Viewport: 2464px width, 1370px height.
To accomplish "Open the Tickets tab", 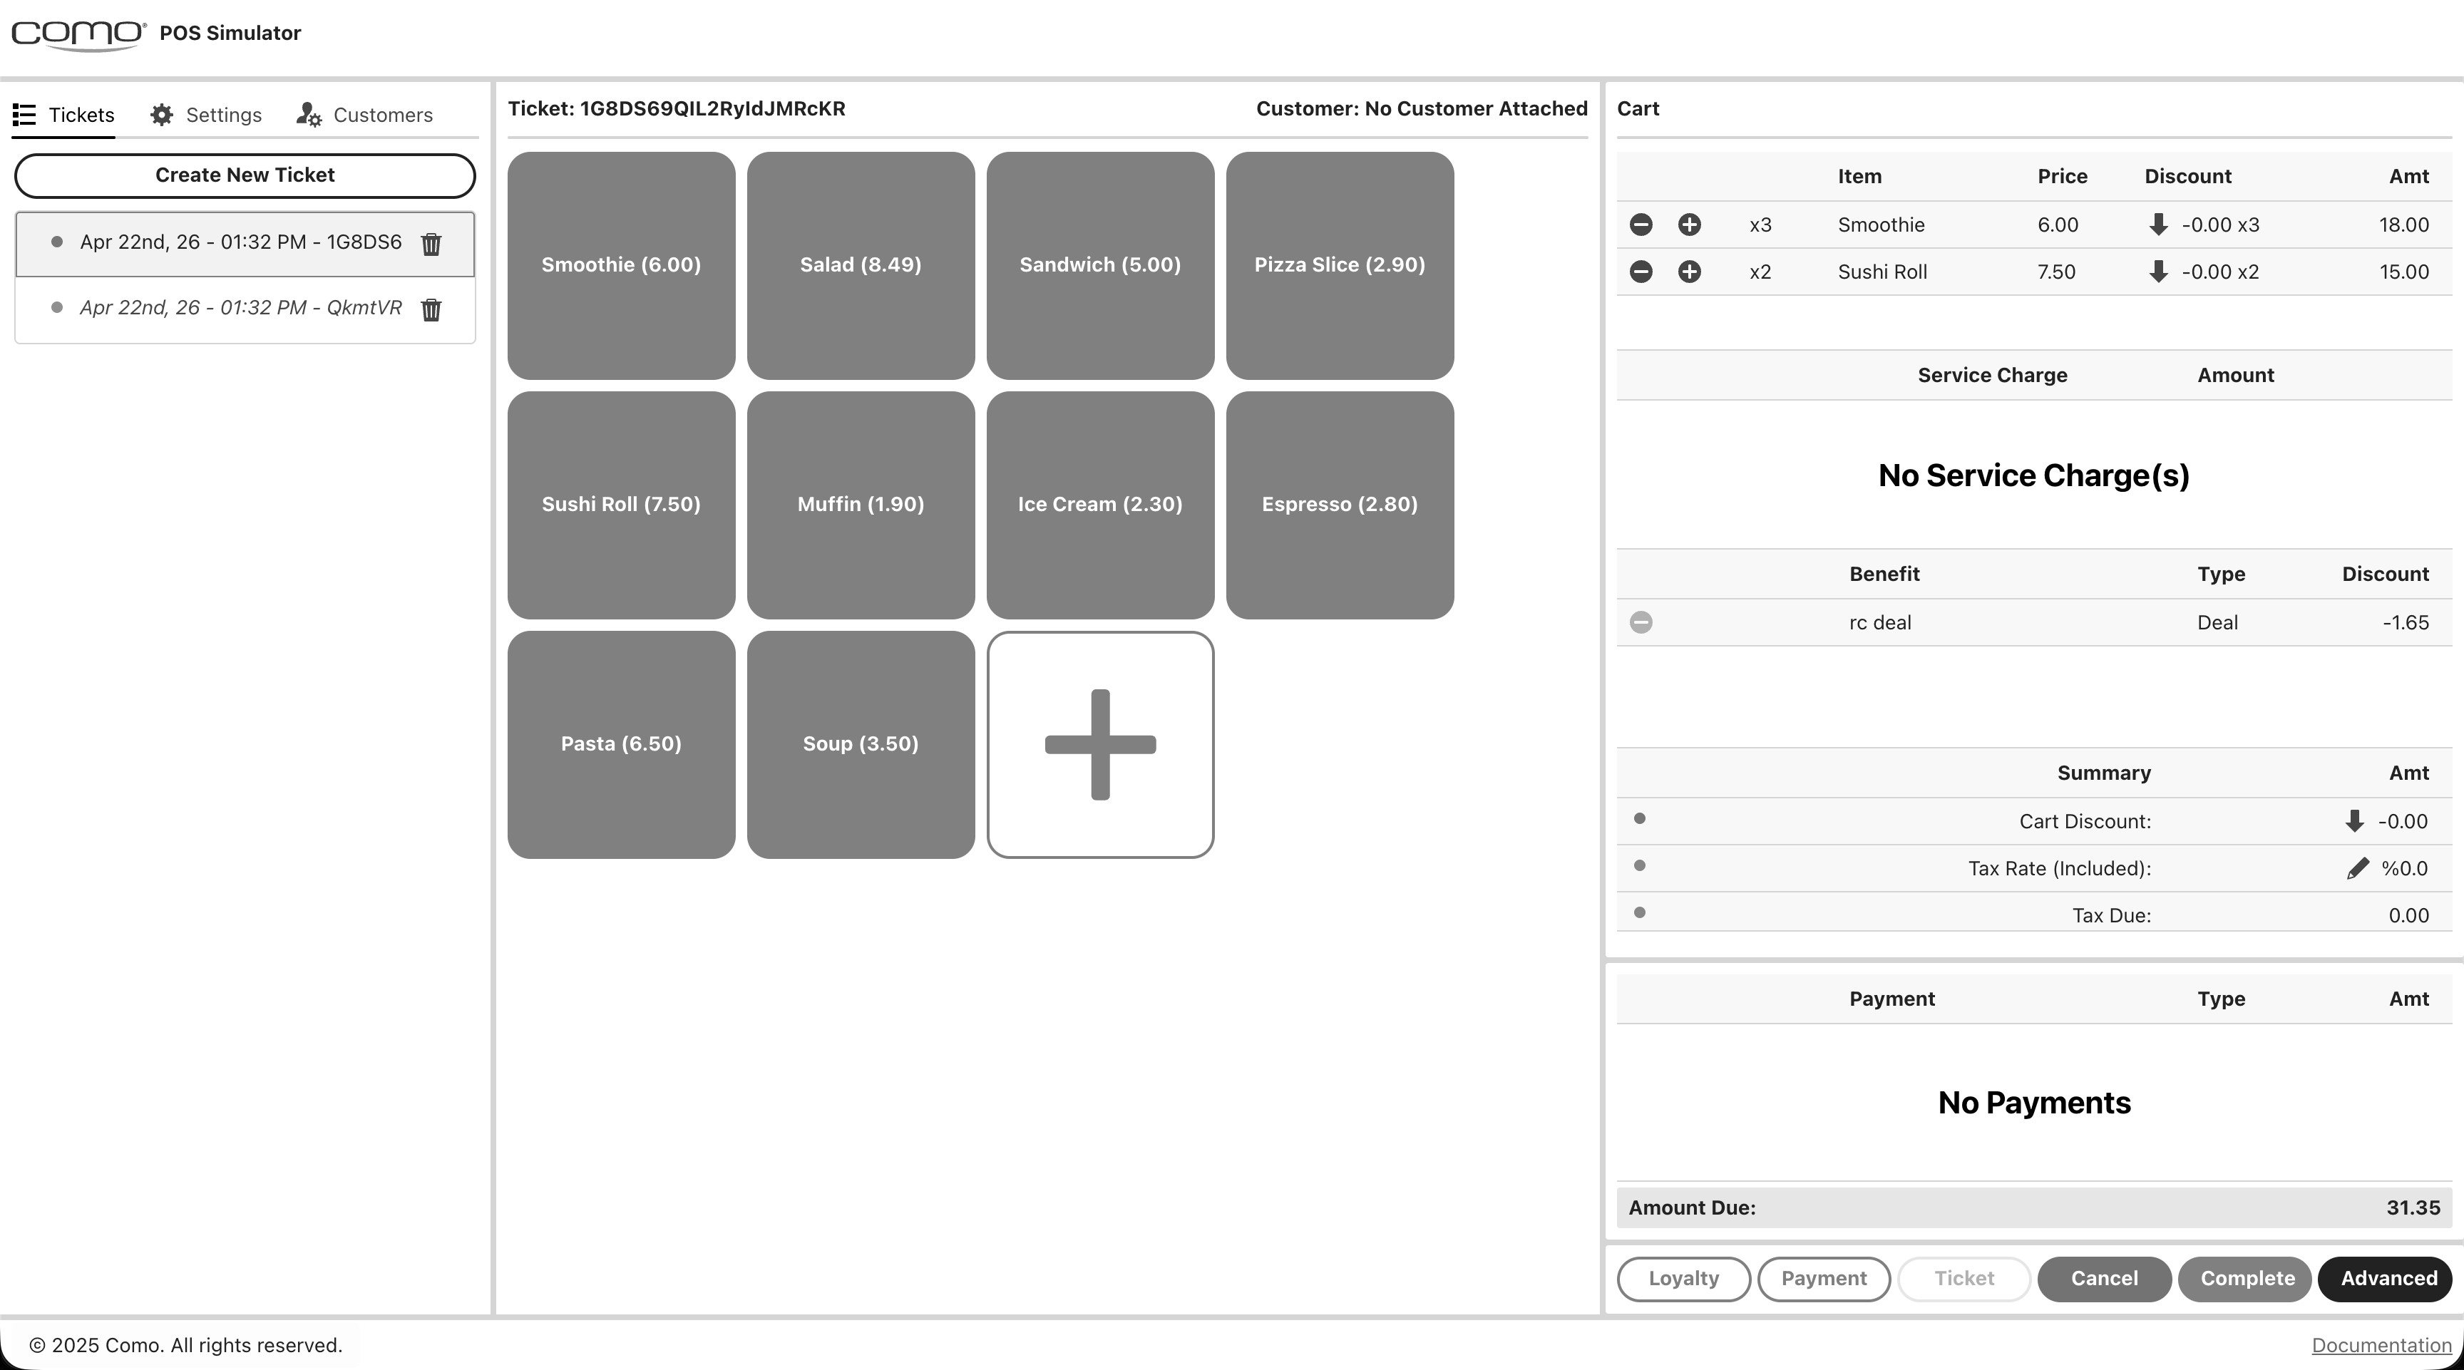I will pos(63,115).
